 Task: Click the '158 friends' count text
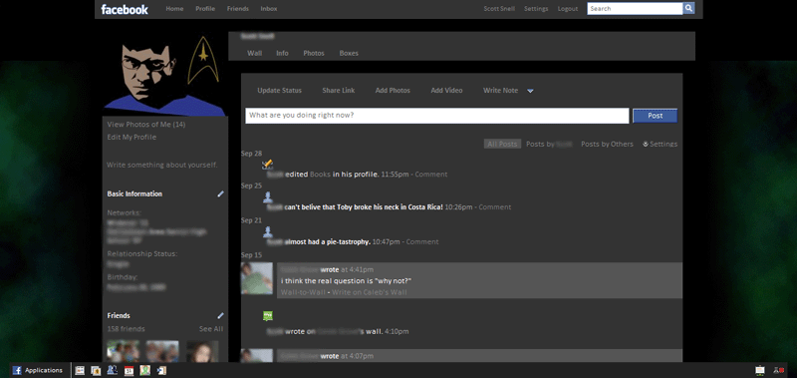pyautogui.click(x=127, y=329)
